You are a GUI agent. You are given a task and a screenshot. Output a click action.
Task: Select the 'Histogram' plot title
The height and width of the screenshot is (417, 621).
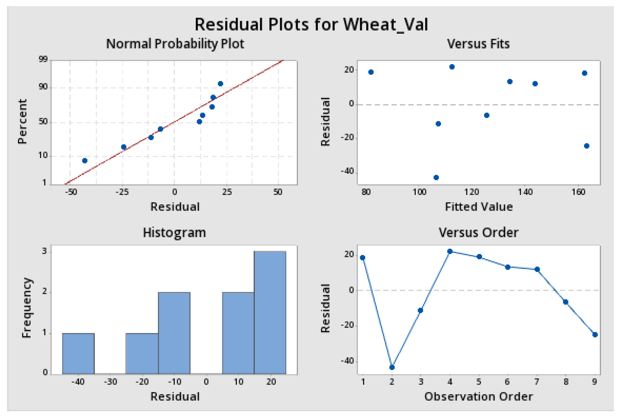[x=174, y=233]
